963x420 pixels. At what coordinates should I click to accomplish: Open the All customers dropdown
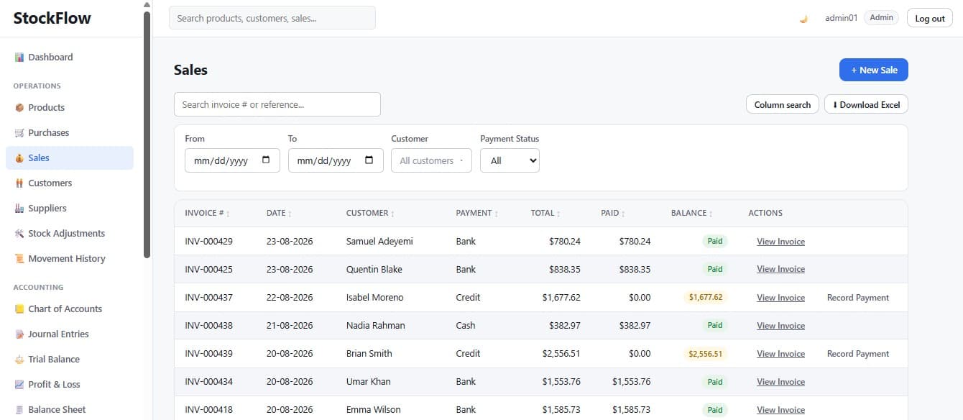click(x=431, y=160)
